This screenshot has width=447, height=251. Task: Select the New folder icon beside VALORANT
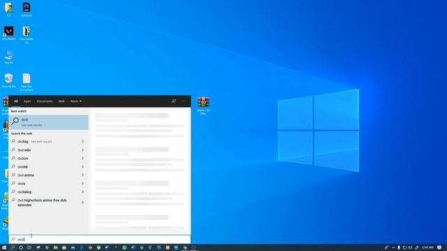click(x=27, y=35)
